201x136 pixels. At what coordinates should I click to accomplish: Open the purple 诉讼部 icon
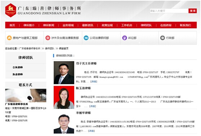[125, 38]
